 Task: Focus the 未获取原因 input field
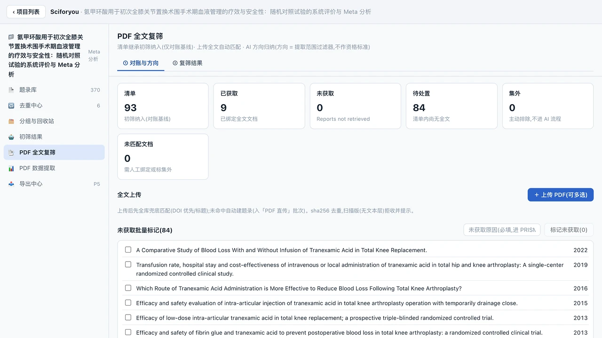click(502, 230)
